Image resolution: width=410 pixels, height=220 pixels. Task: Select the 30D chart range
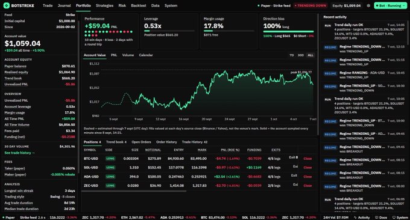point(301,55)
